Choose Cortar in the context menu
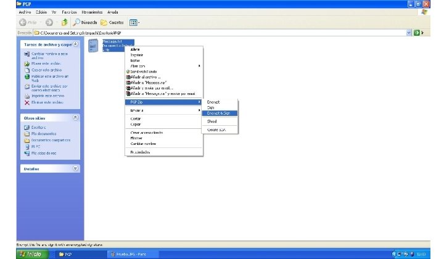This screenshot has width=444, height=259. point(164,118)
